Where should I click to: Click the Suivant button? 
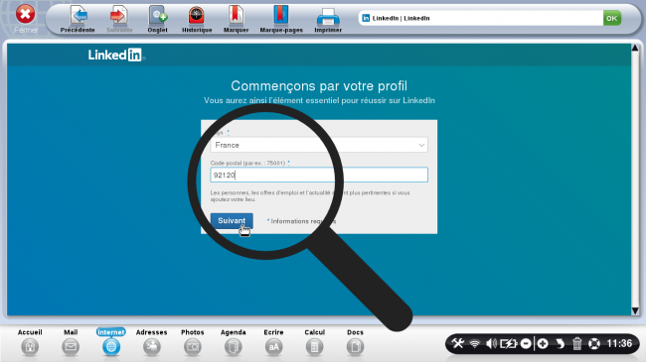[232, 221]
